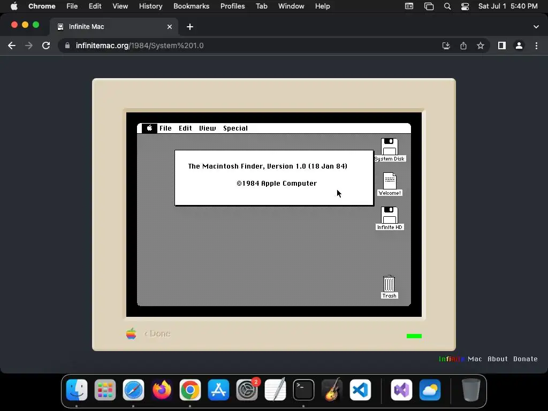Open the macOS Window menu
The height and width of the screenshot is (411, 548).
(291, 6)
